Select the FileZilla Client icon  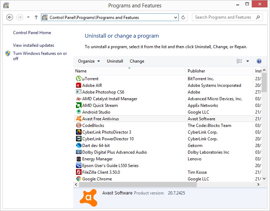[x=78, y=172]
